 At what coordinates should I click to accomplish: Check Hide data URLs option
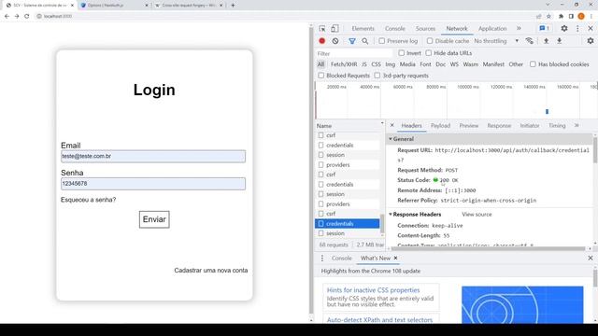(x=429, y=53)
